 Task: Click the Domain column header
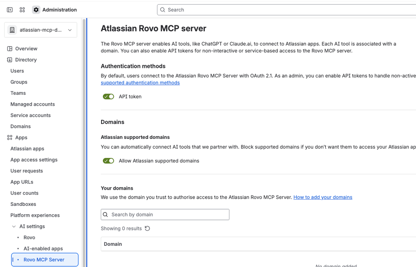[112, 244]
